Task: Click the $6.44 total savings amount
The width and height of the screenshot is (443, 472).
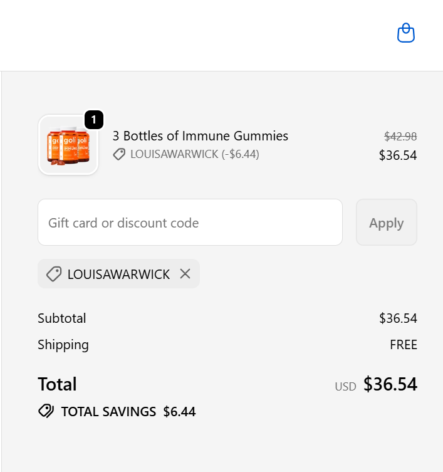Action: tap(179, 412)
